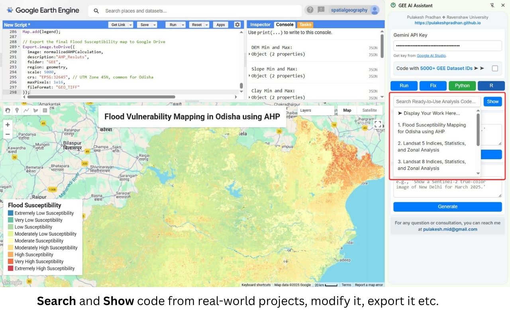The height and width of the screenshot is (319, 510).
Task: Select the line drawing tool
Action: coord(26,110)
